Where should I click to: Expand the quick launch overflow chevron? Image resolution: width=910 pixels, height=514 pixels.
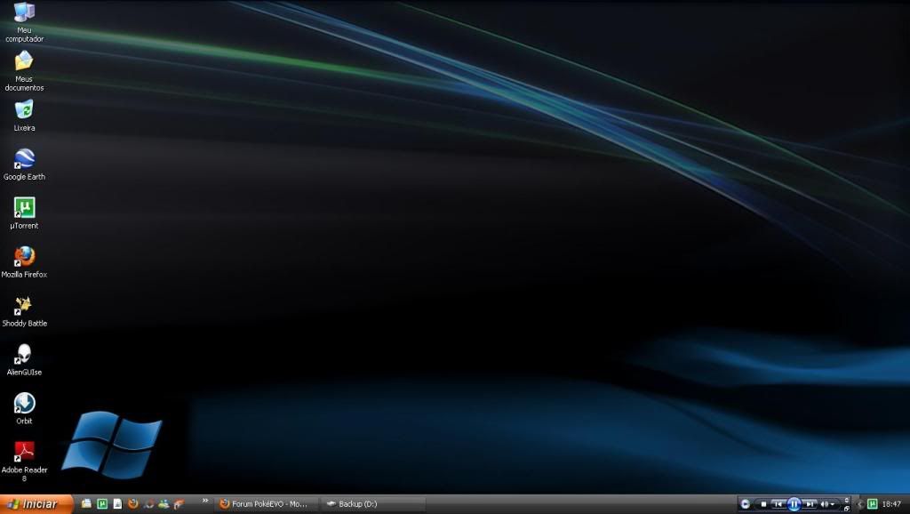(x=206, y=501)
